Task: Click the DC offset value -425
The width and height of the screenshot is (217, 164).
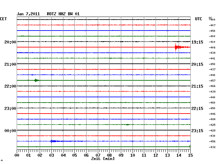Action: pyautogui.click(x=212, y=125)
